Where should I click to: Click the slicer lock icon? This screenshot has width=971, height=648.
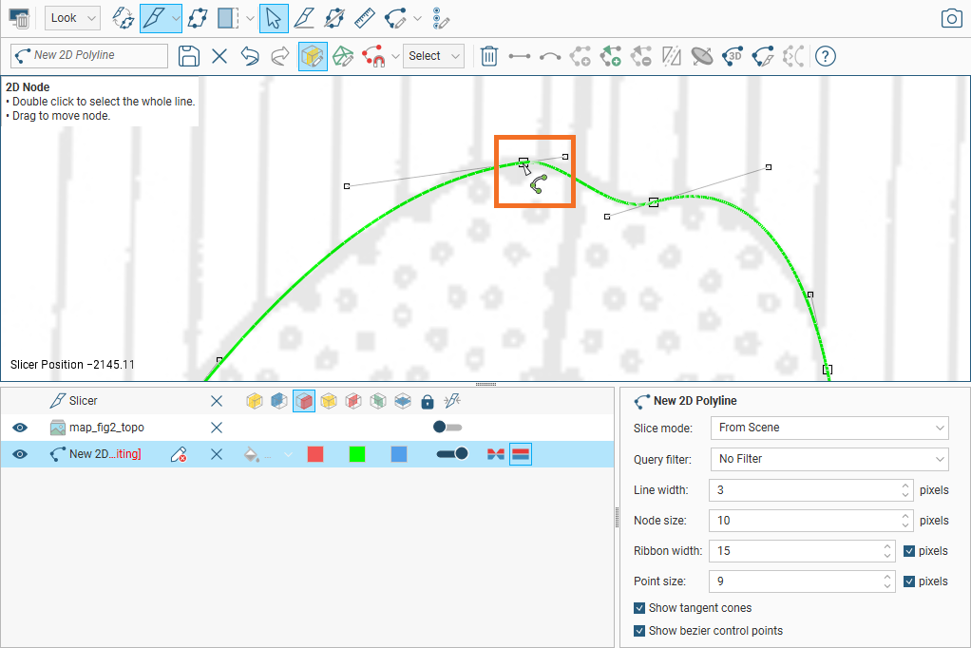pos(428,401)
